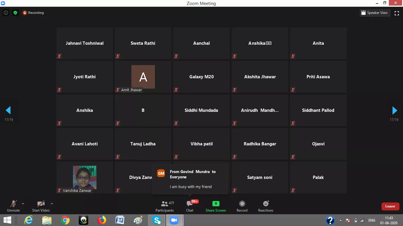The height and width of the screenshot is (226, 403).
Task: Enter full screen mode icon
Action: pyautogui.click(x=397, y=13)
